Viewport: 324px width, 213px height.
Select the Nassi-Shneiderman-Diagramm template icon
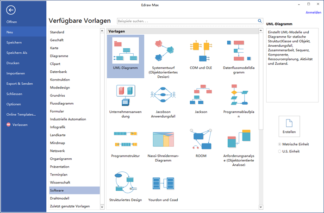point(163,140)
